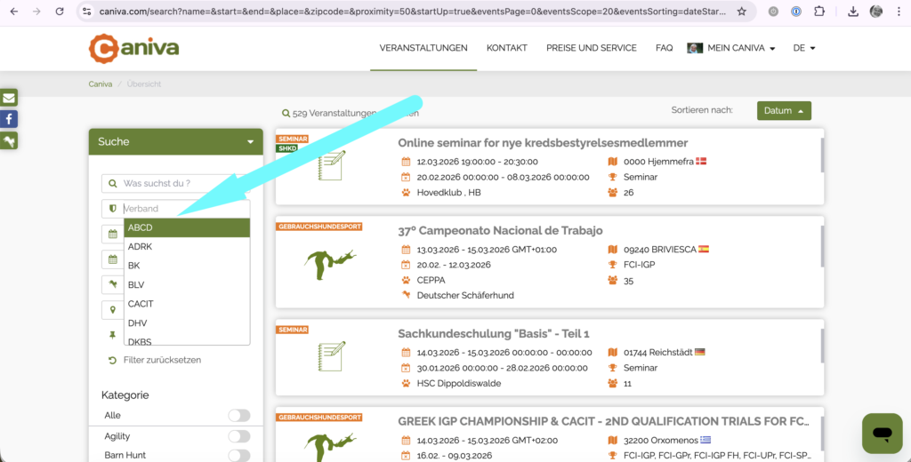The height and width of the screenshot is (462, 911).
Task: Open the Facebook sidebar icon
Action: pos(8,119)
